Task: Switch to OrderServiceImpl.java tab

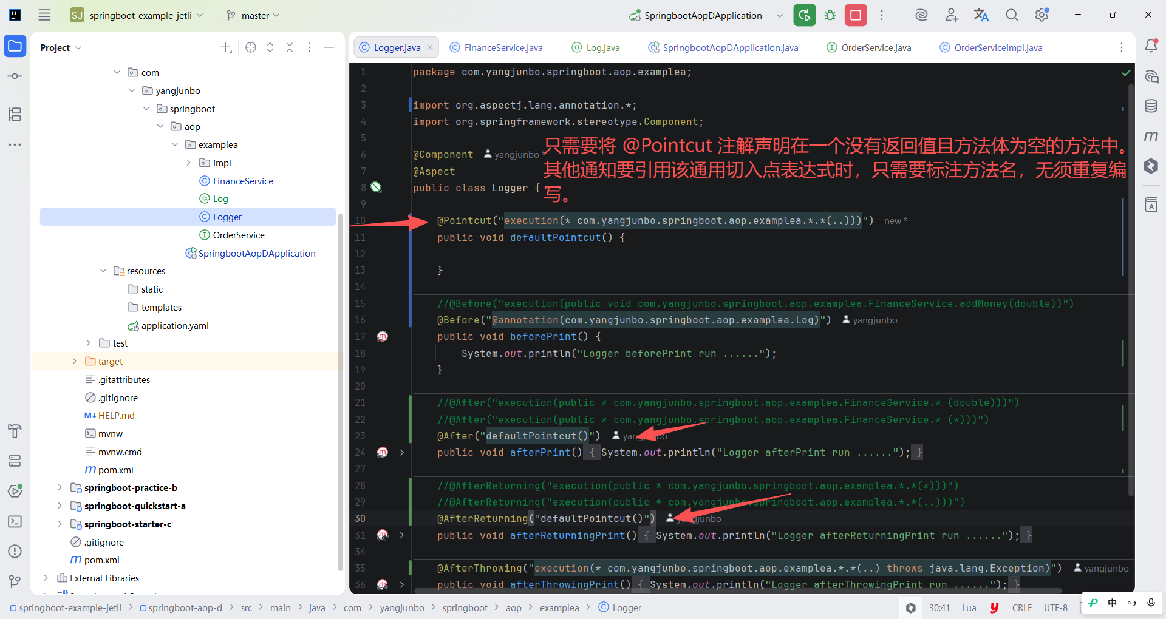Action: [991, 47]
